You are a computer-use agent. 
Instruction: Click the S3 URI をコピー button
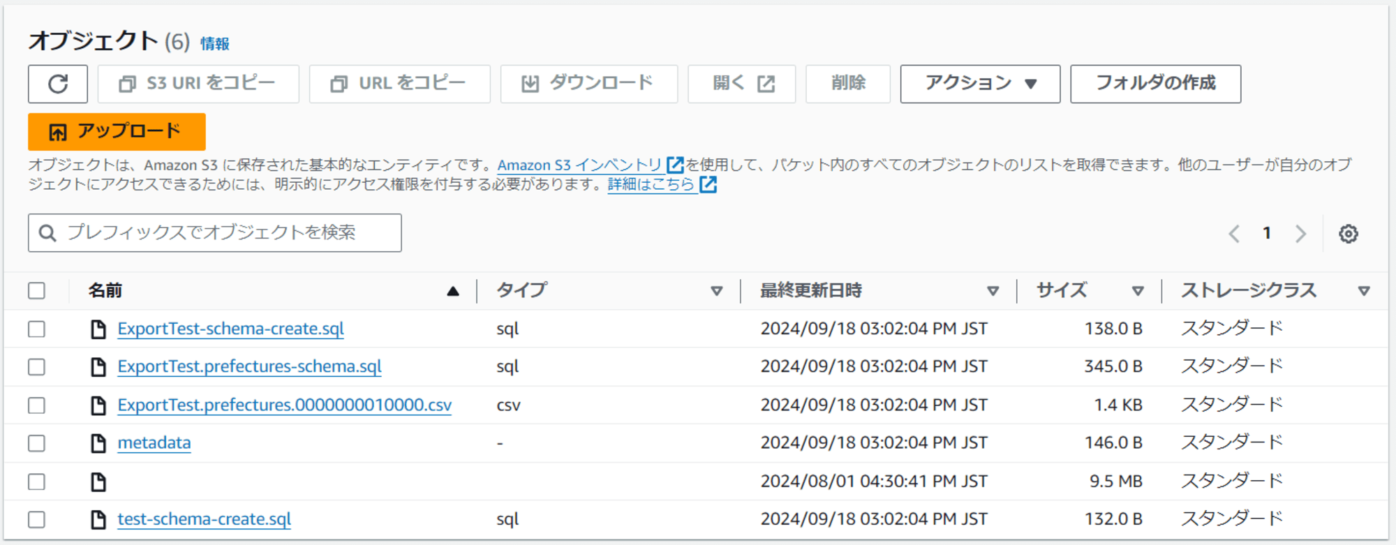[x=198, y=84]
